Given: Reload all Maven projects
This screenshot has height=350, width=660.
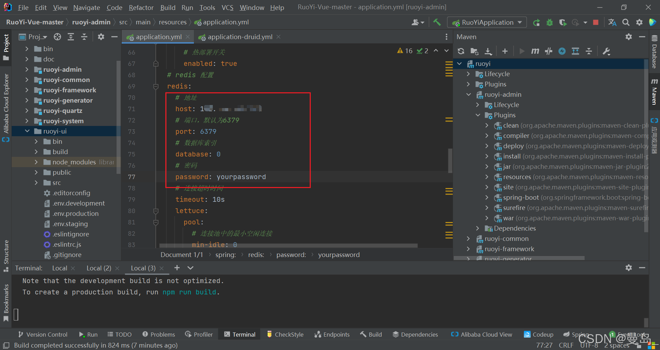Looking at the screenshot, I should [x=461, y=51].
